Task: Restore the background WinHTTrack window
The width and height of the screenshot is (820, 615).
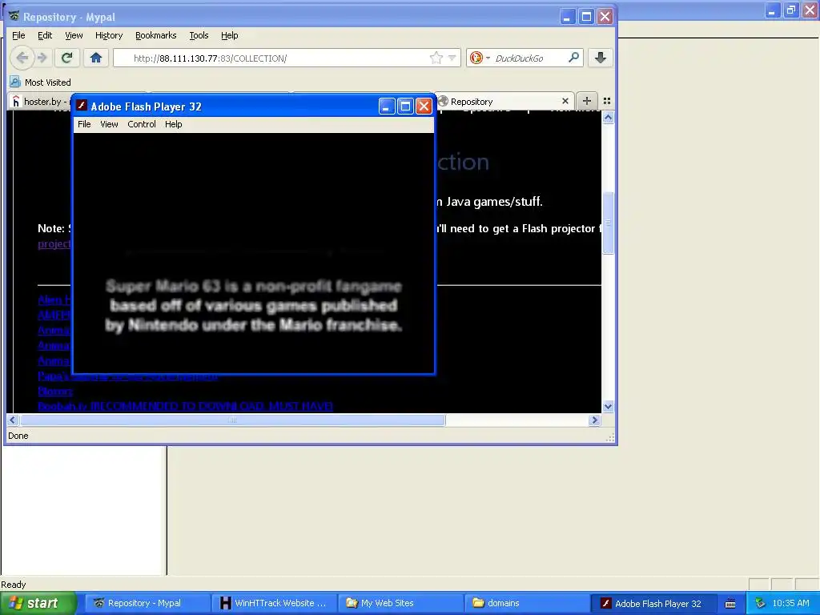Action: point(790,10)
